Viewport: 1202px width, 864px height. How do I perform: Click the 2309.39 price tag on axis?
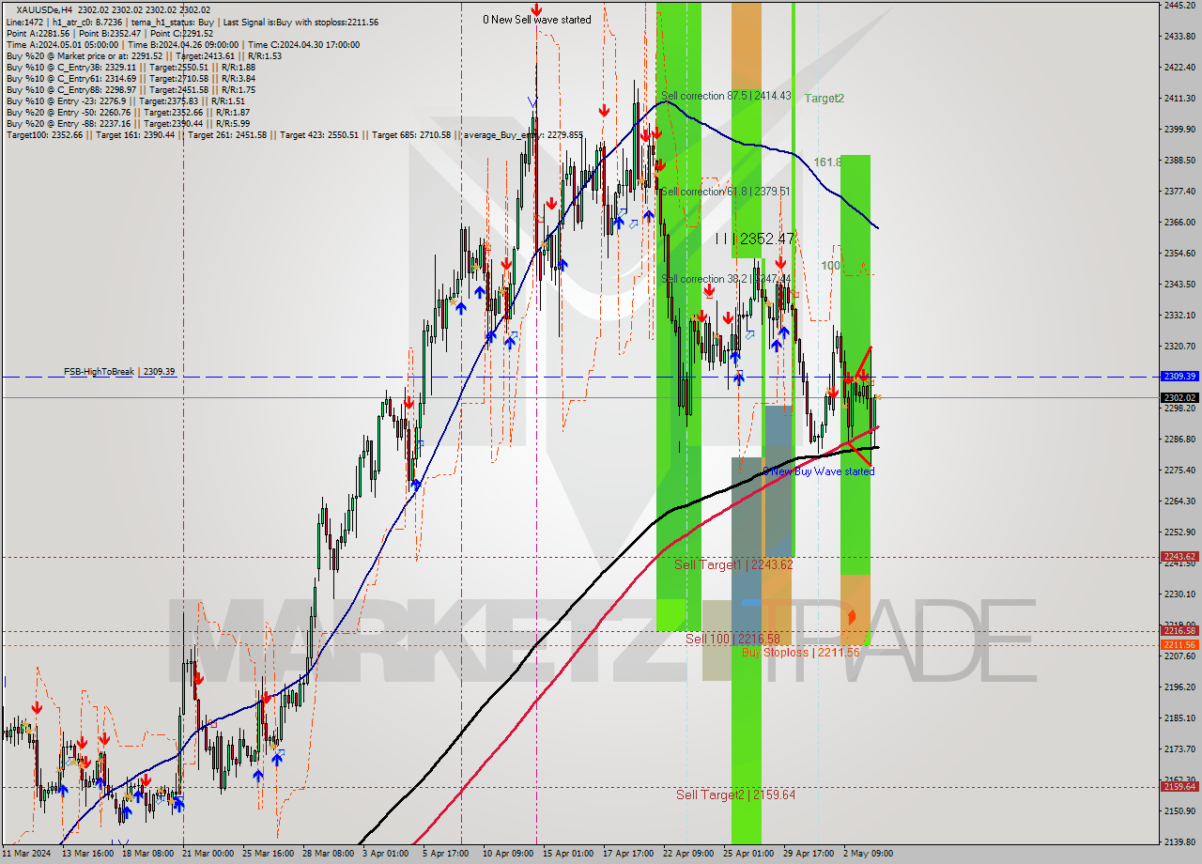(x=1179, y=377)
